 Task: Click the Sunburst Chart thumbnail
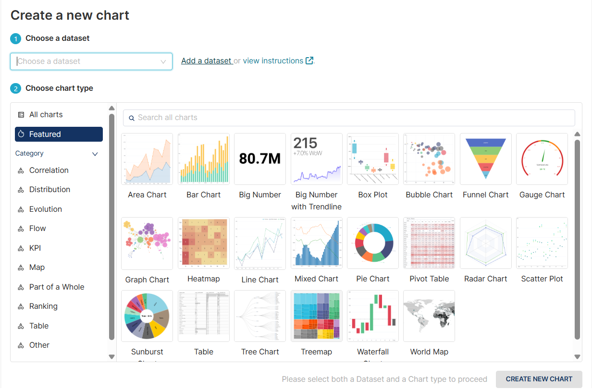click(x=147, y=316)
